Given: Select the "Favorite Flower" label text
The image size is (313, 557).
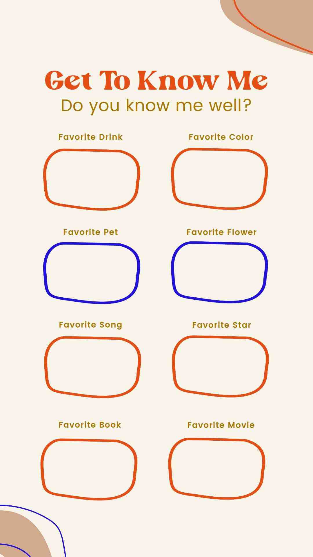Looking at the screenshot, I should coord(221,232).
